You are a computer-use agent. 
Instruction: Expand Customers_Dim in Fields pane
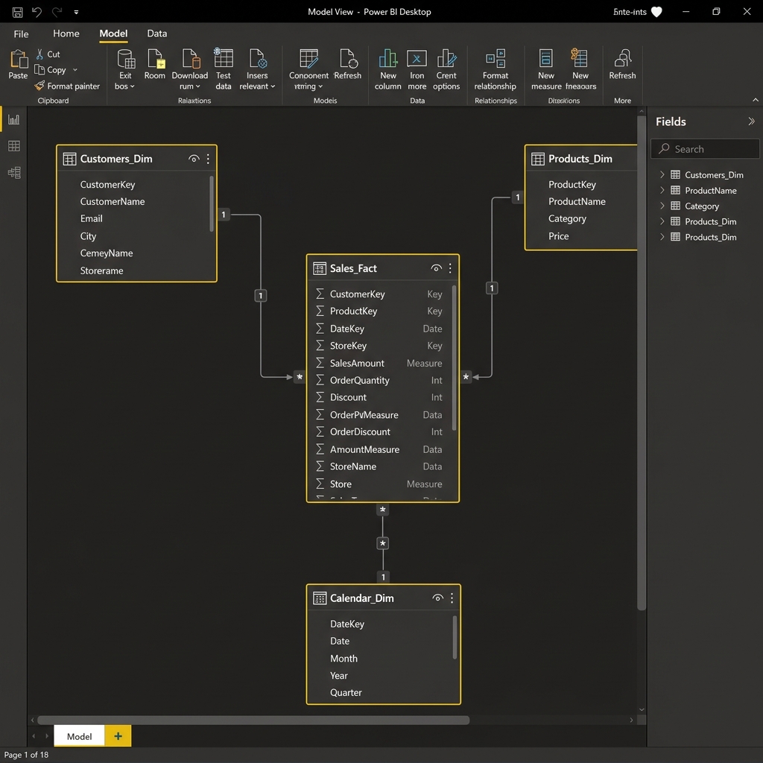(x=662, y=174)
